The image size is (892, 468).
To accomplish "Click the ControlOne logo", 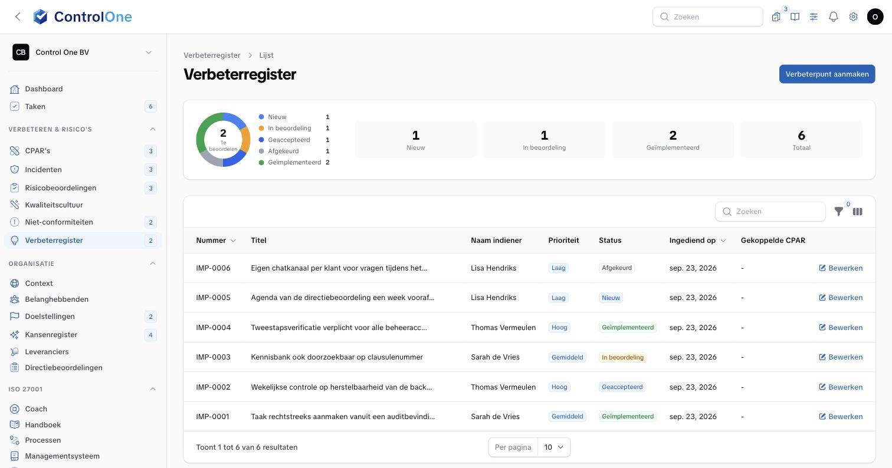I will click(82, 17).
